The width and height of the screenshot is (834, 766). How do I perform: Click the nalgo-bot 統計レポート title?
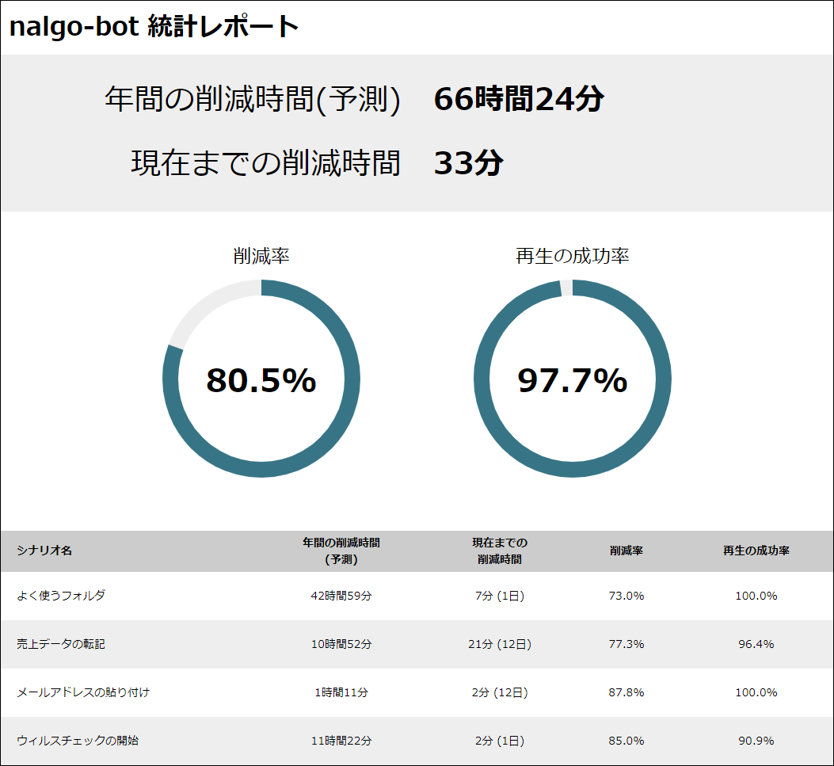154,27
